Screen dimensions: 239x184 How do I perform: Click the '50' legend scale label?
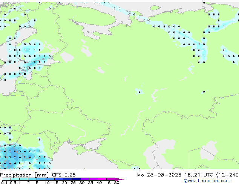tap(116, 182)
